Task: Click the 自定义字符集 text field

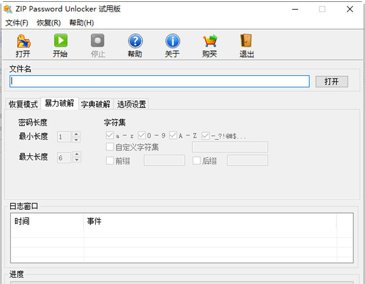Action: [230, 147]
